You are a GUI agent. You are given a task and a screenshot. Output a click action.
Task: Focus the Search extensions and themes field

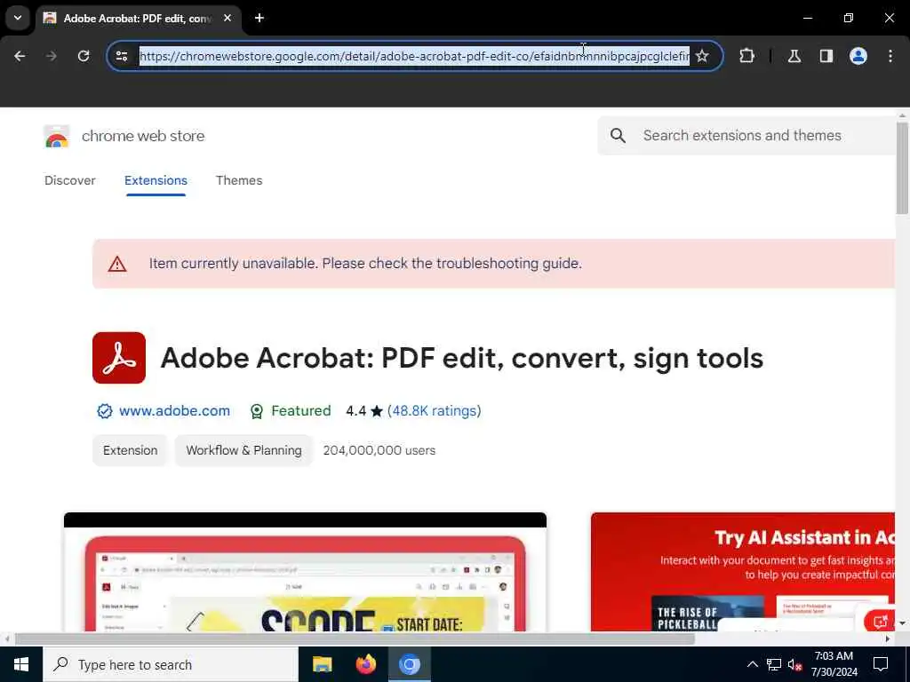pyautogui.click(x=748, y=136)
